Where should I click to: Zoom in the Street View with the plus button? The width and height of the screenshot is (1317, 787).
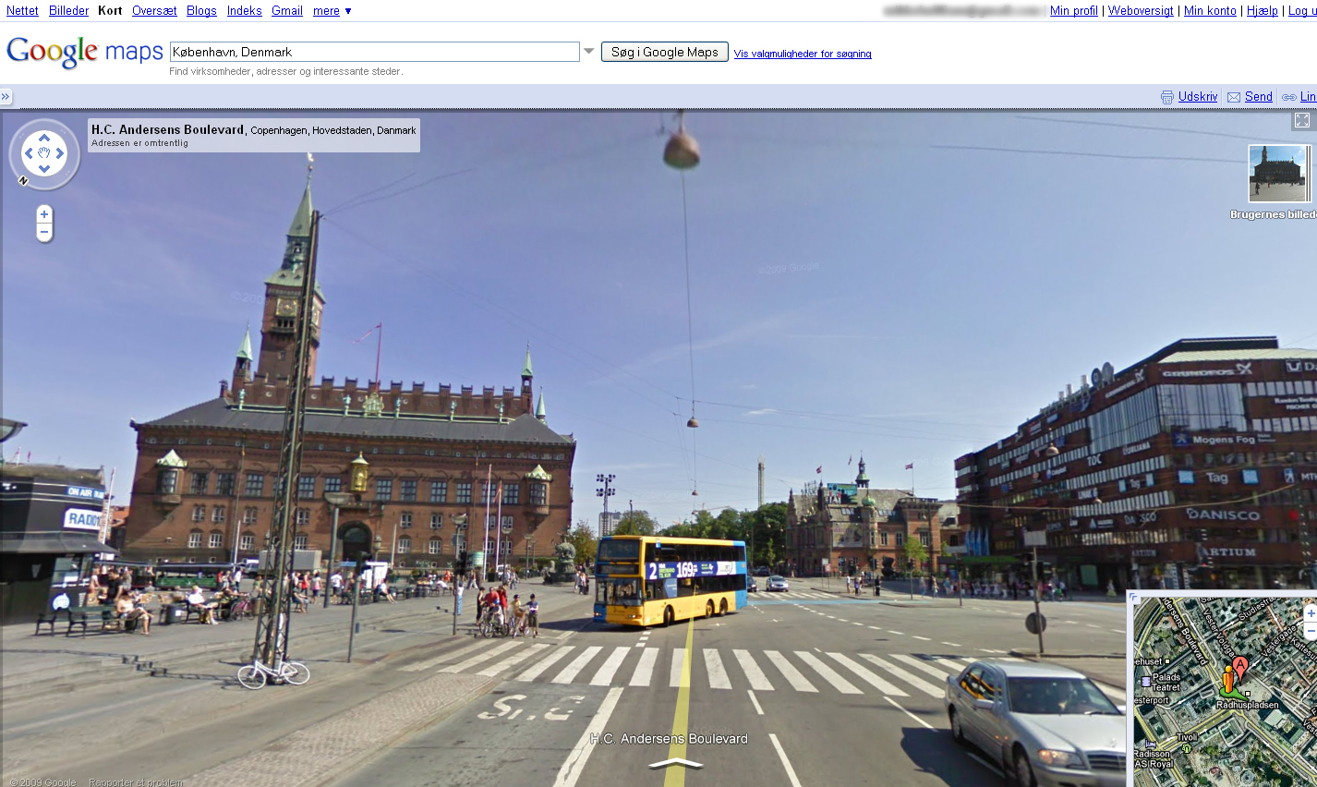(x=44, y=214)
